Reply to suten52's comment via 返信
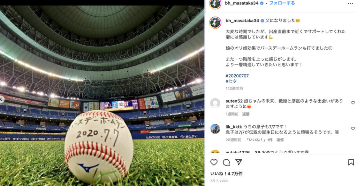 (246, 114)
